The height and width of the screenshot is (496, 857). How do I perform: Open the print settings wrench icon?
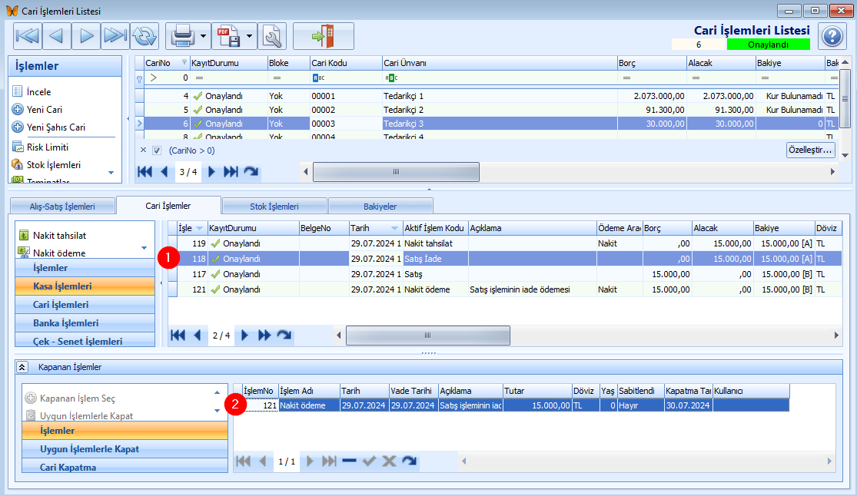271,36
